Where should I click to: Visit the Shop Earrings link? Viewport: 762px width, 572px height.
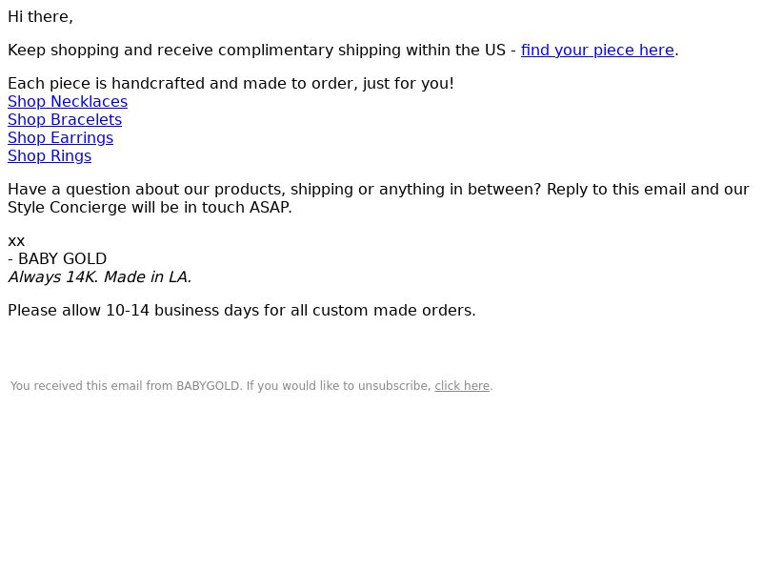[60, 138]
